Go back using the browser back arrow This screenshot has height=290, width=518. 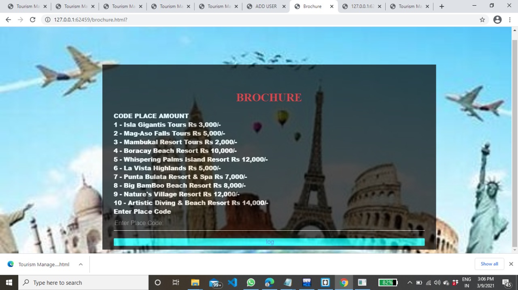point(8,20)
